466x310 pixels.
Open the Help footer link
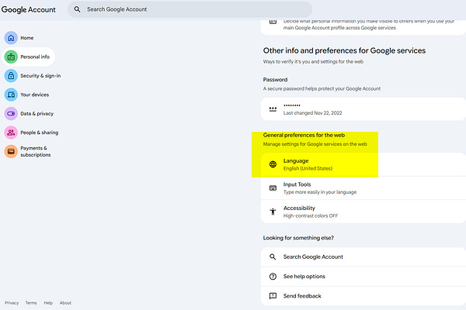(x=48, y=303)
